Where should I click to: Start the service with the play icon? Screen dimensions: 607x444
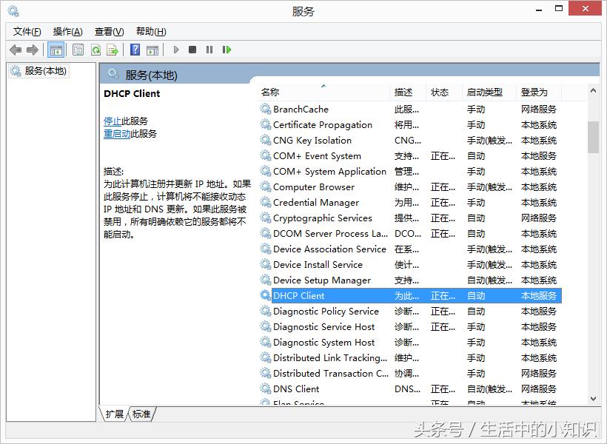[175, 50]
